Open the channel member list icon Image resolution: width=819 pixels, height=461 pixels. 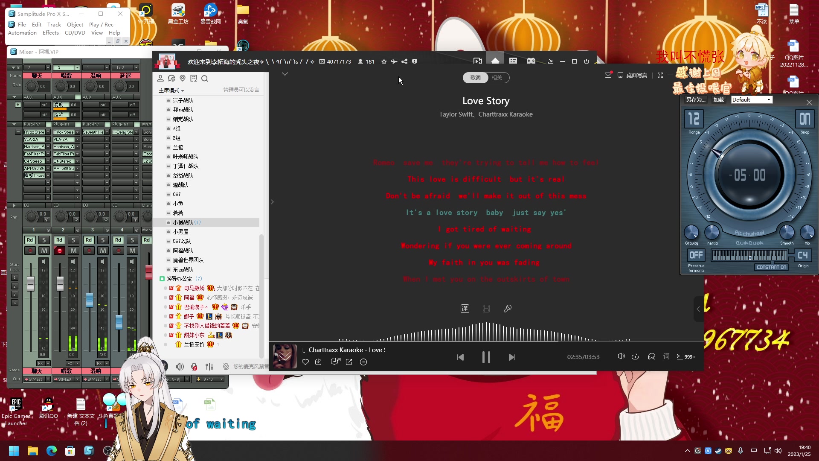coord(160,79)
